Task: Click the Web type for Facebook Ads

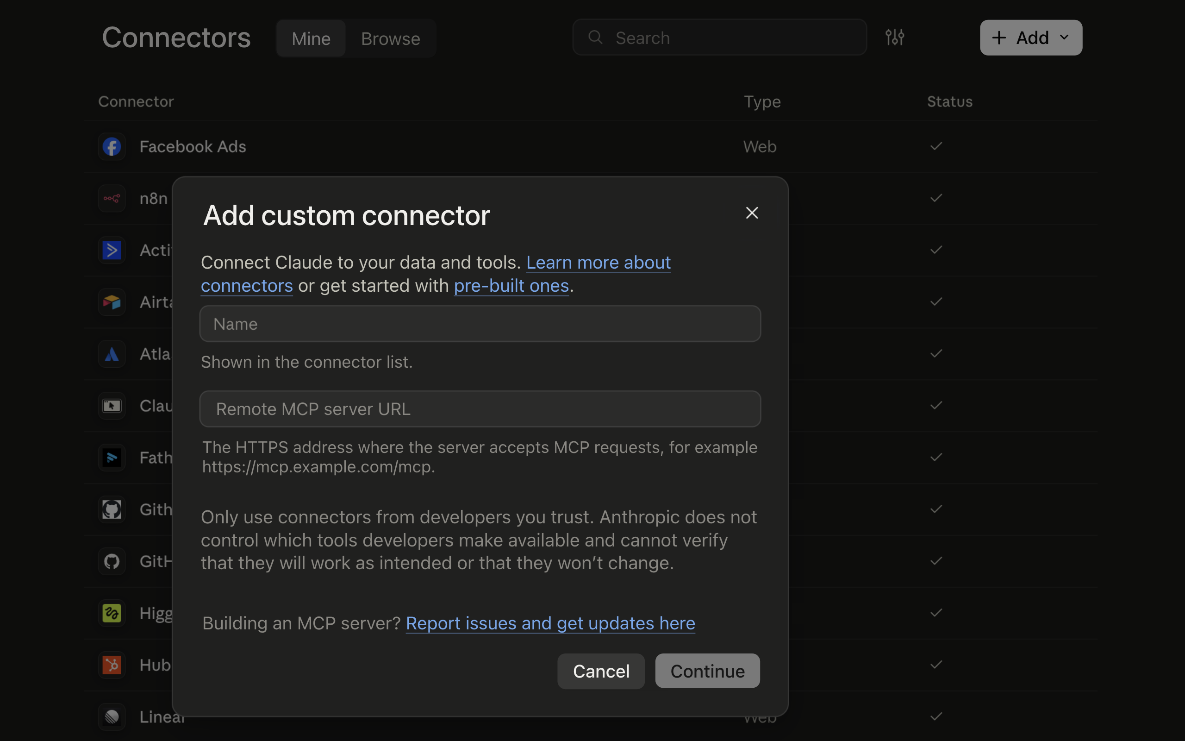Action: point(760,146)
